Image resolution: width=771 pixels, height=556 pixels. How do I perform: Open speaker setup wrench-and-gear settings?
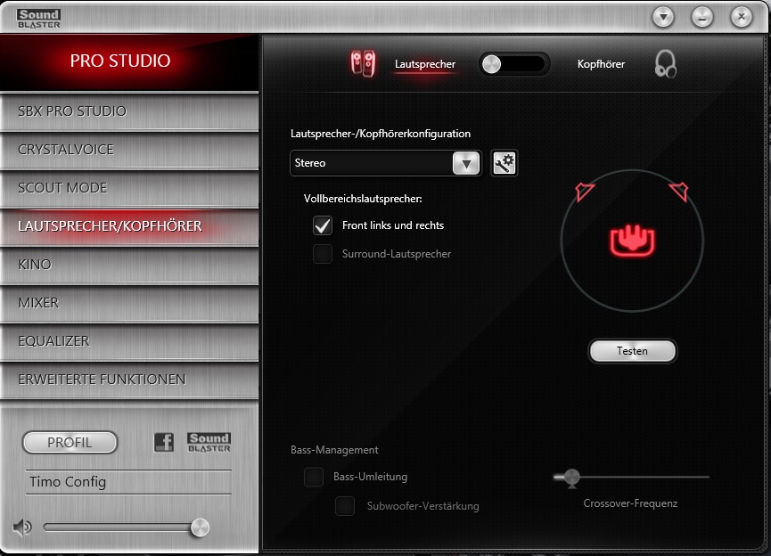pos(504,163)
